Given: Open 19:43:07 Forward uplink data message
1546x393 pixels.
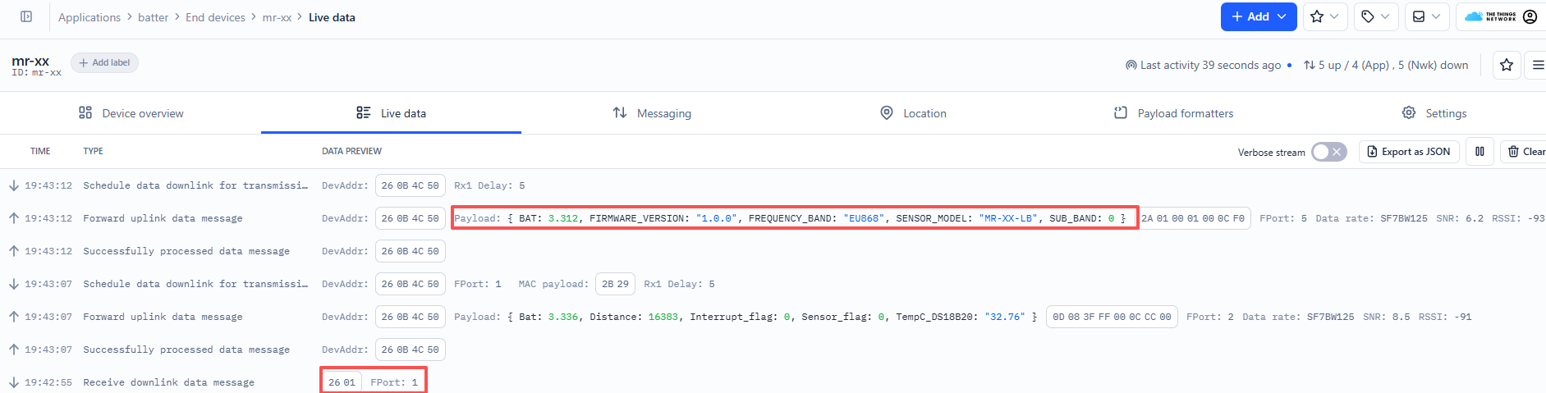Looking at the screenshot, I should pos(773,317).
